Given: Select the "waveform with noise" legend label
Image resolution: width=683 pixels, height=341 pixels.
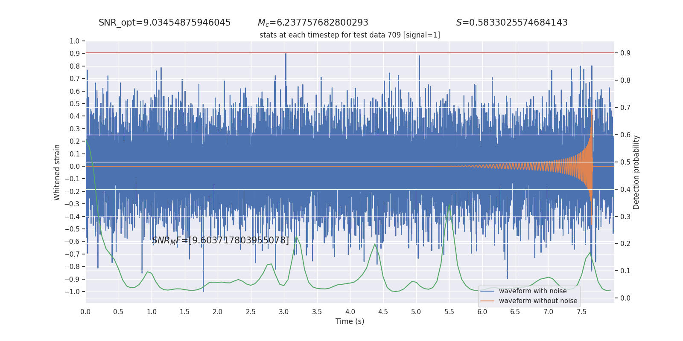Looking at the screenshot, I should click(x=533, y=291).
